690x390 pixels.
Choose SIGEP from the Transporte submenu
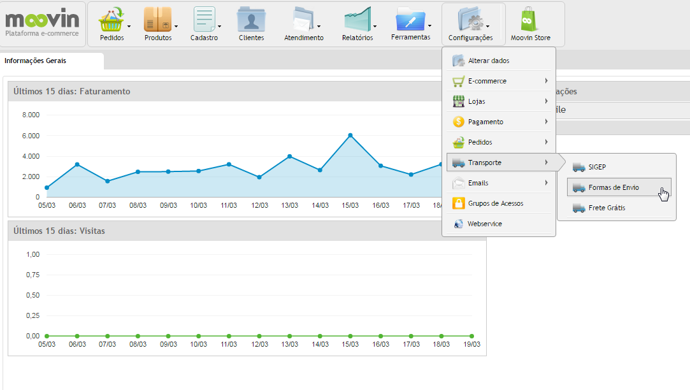(x=597, y=167)
